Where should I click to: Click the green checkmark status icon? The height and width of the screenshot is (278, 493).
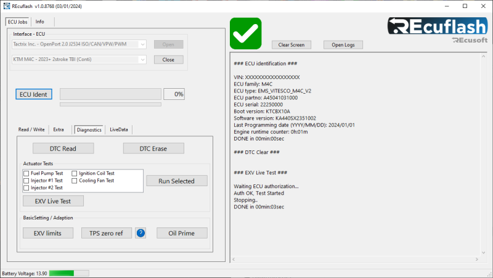245,33
